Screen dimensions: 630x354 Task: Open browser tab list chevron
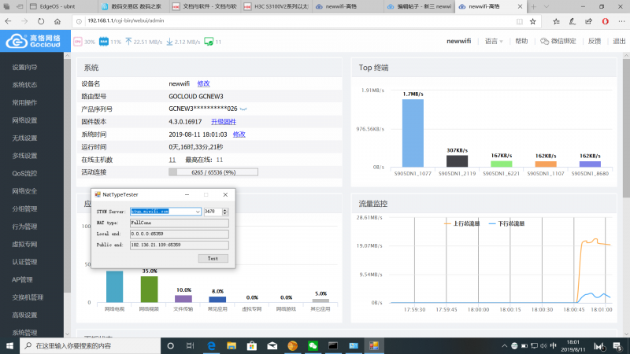[x=547, y=6]
